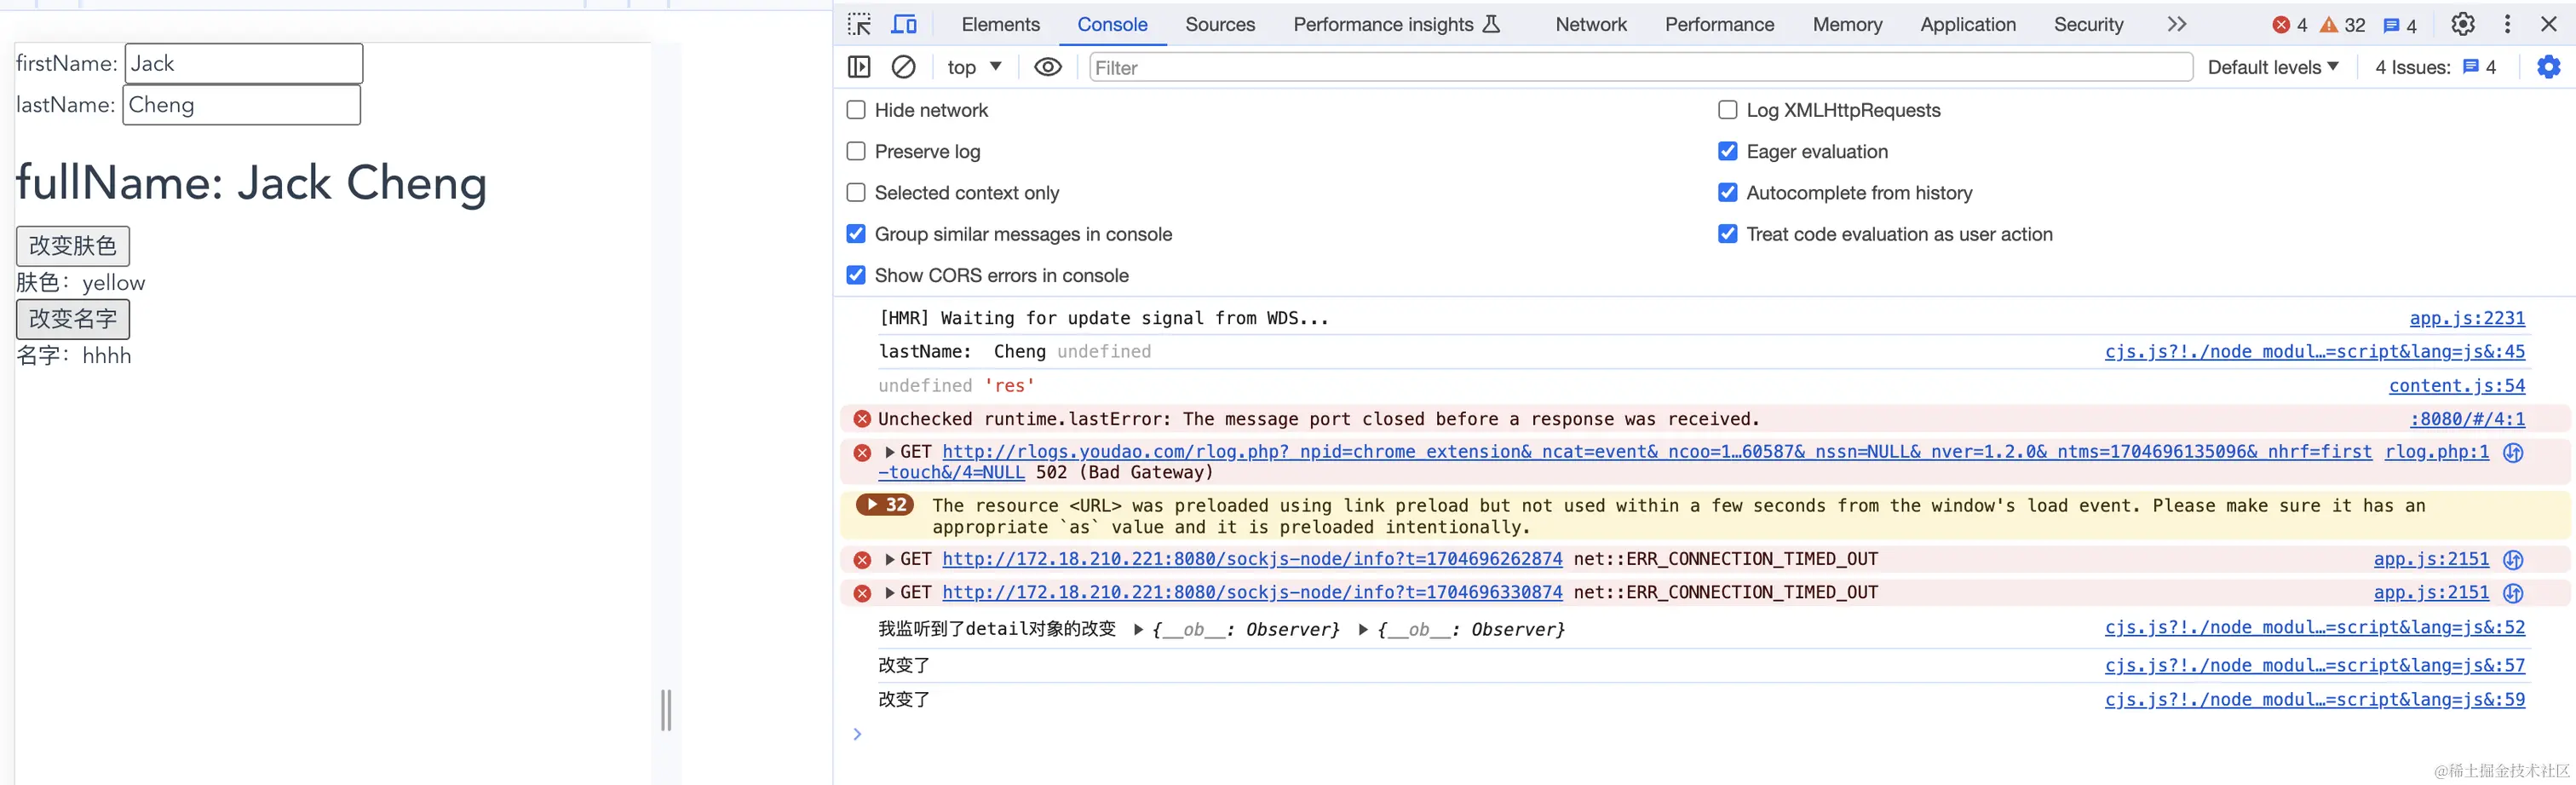Expand the first Observer object
The image size is (2576, 785).
click(1139, 629)
